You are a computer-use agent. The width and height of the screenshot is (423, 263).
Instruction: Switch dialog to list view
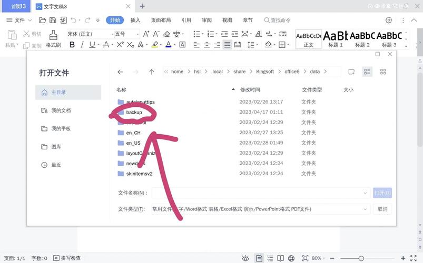pyautogui.click(x=367, y=72)
